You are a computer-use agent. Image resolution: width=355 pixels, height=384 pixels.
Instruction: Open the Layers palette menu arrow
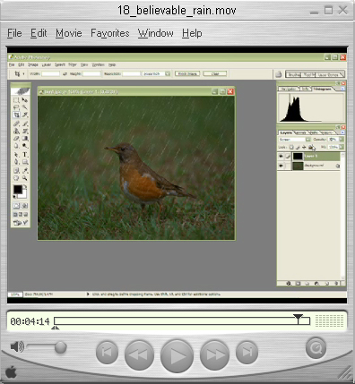click(x=342, y=132)
